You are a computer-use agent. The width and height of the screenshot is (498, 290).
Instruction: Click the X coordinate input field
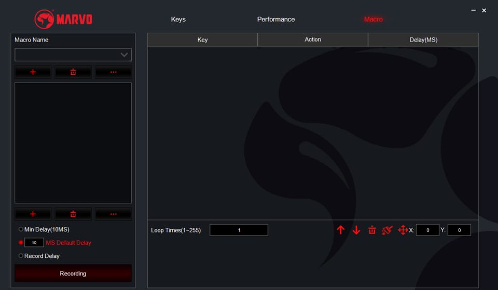[x=427, y=230]
